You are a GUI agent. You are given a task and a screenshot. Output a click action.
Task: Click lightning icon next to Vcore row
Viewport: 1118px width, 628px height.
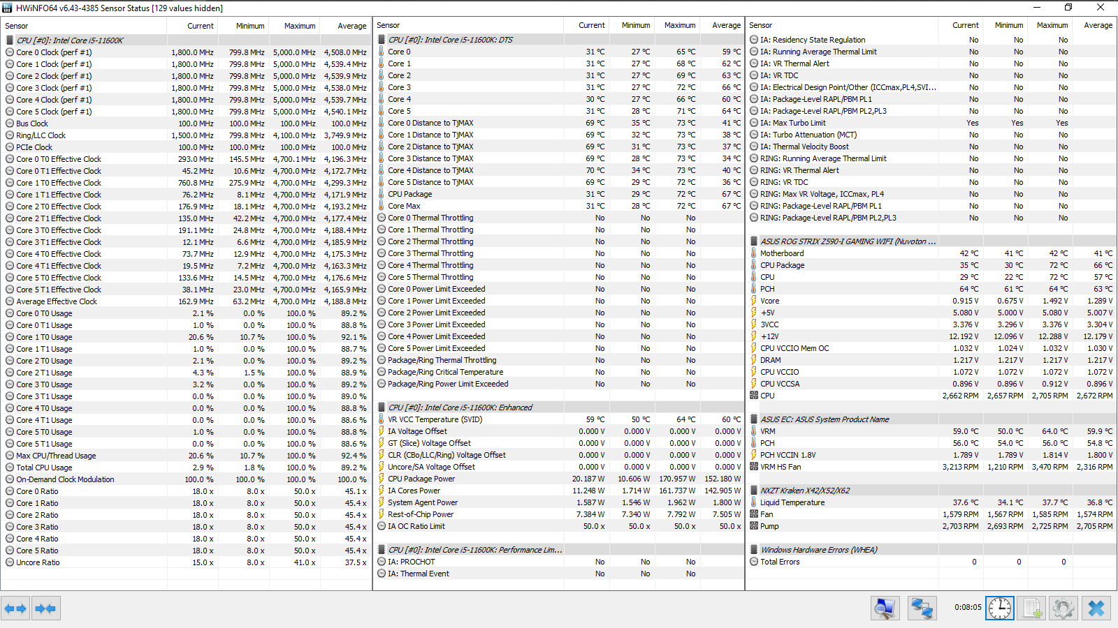[754, 301]
